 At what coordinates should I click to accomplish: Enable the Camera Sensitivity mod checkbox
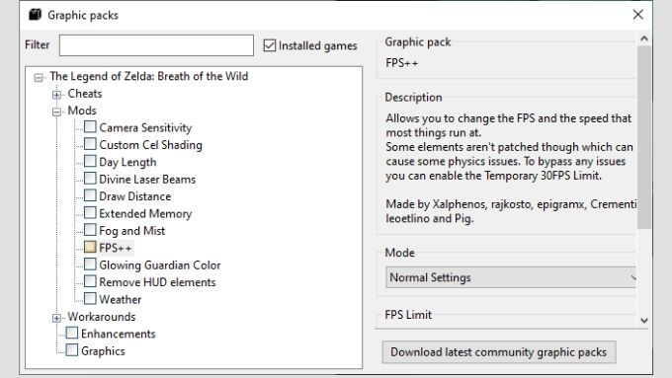(90, 126)
